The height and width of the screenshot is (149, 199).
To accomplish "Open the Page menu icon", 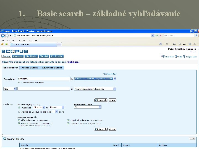I will click(180, 44).
